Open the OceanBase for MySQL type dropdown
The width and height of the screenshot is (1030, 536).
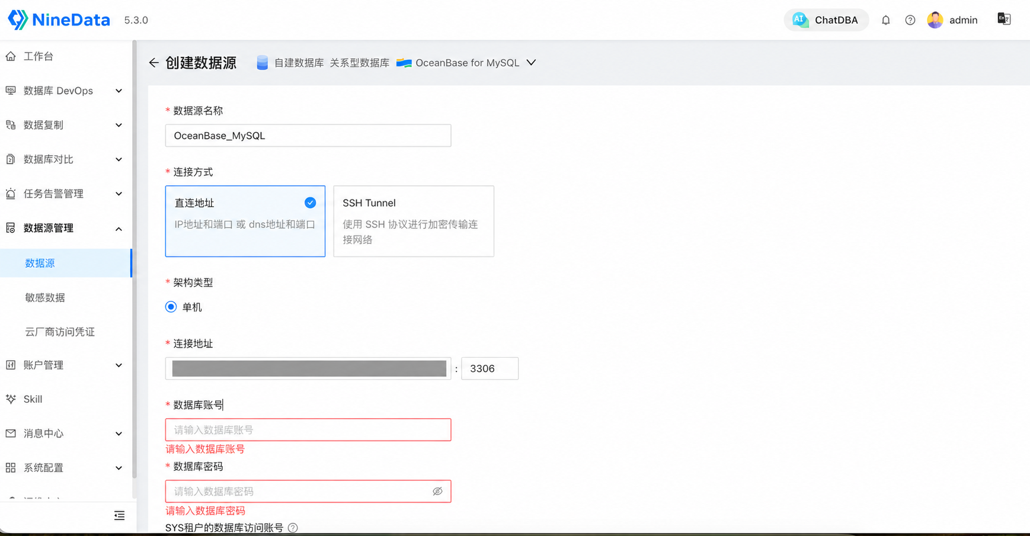coord(466,63)
